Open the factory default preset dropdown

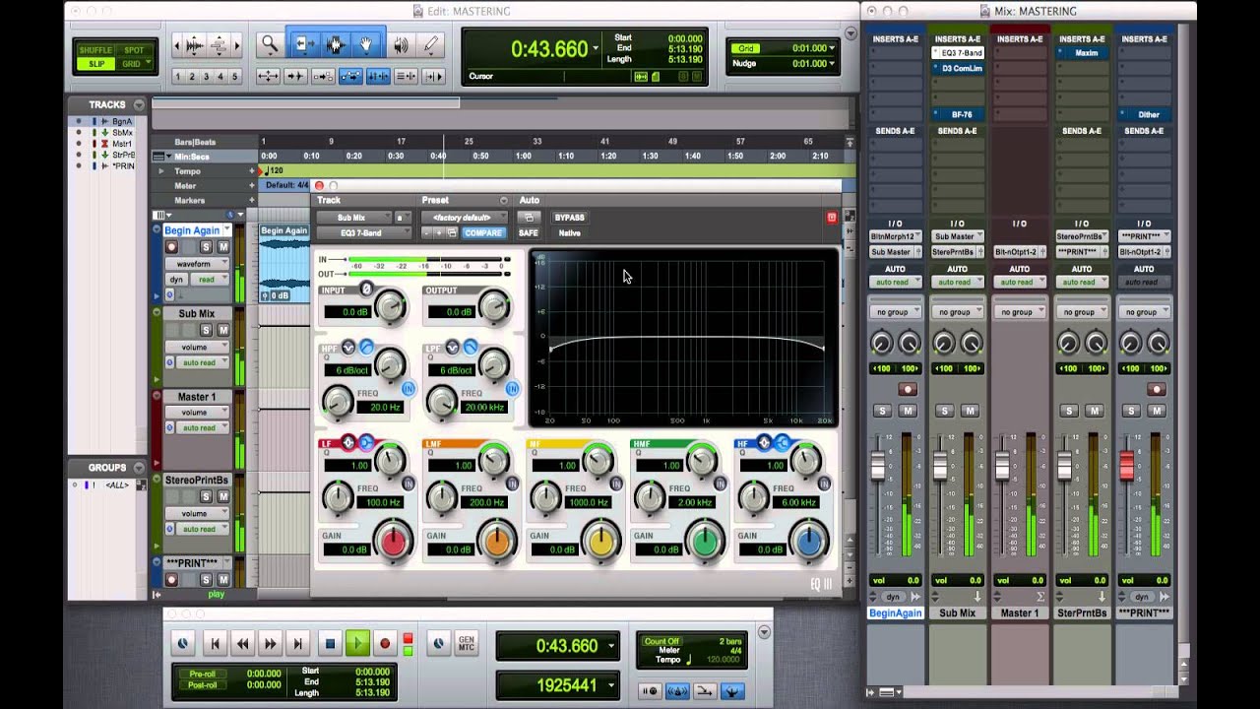(464, 218)
